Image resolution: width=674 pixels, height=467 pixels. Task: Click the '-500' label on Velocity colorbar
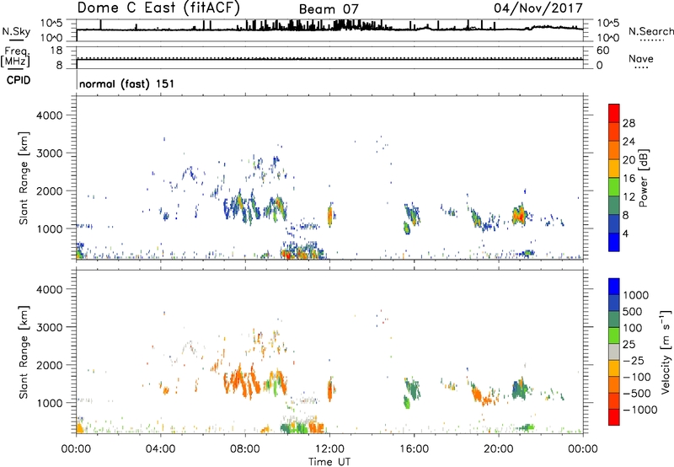pos(637,393)
